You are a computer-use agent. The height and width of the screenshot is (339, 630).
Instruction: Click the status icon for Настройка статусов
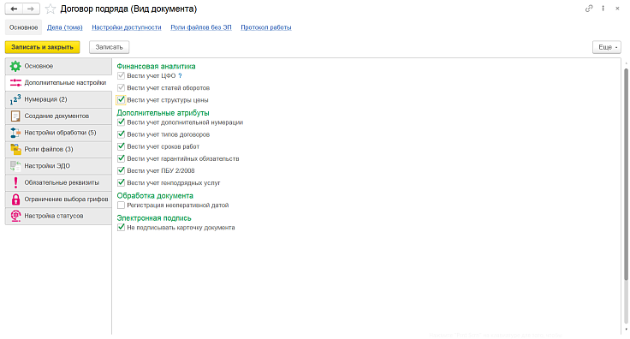click(15, 216)
